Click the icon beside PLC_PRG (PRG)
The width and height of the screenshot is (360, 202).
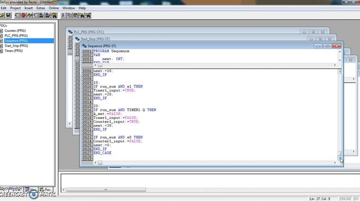tap(1, 36)
